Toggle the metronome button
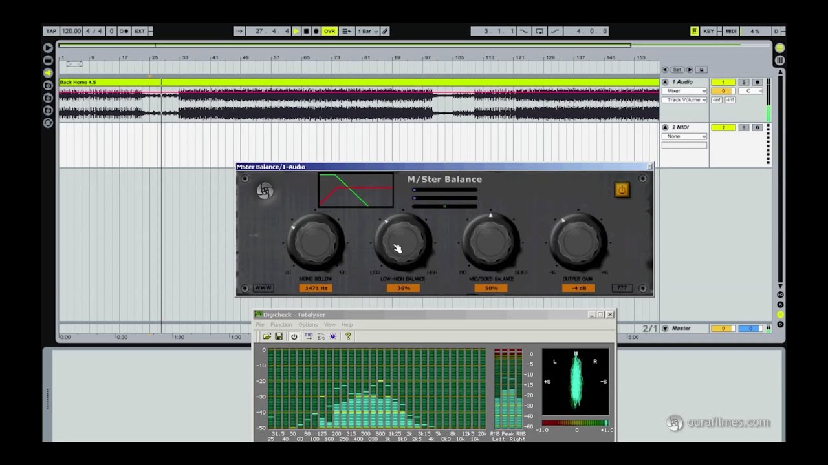 124,31
